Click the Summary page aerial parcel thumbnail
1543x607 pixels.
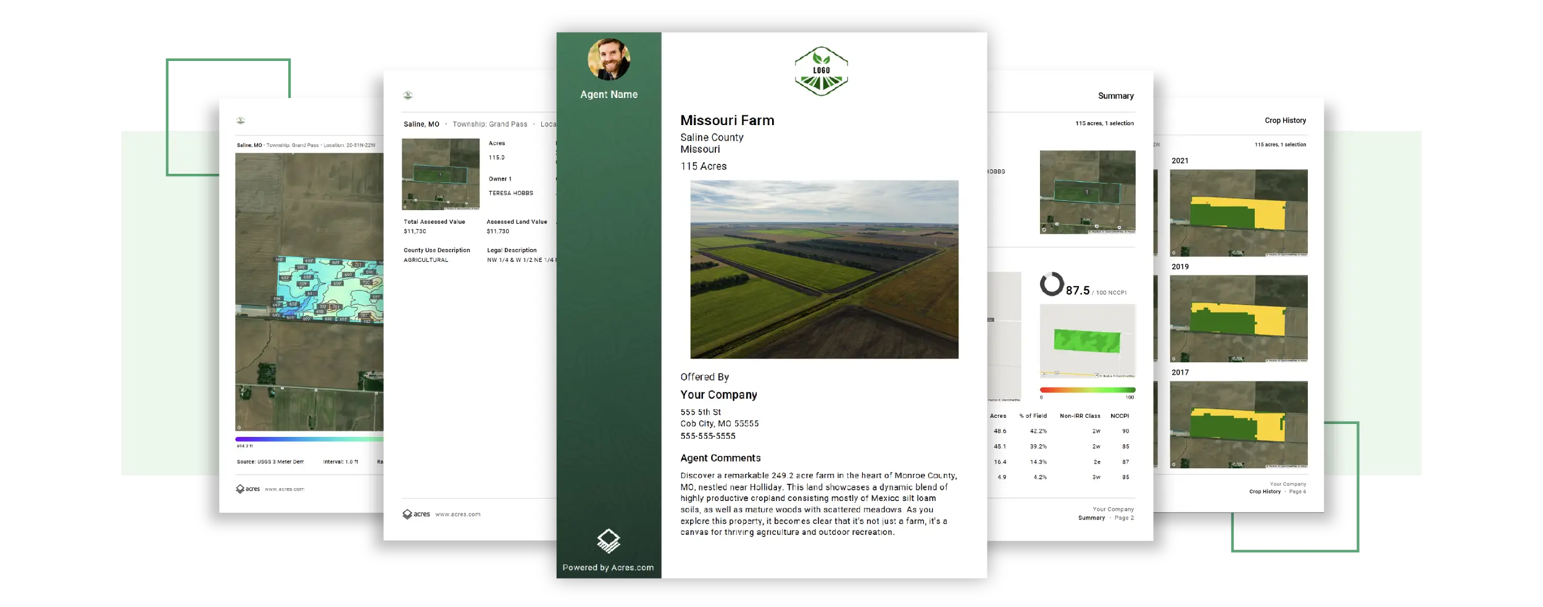(1088, 192)
